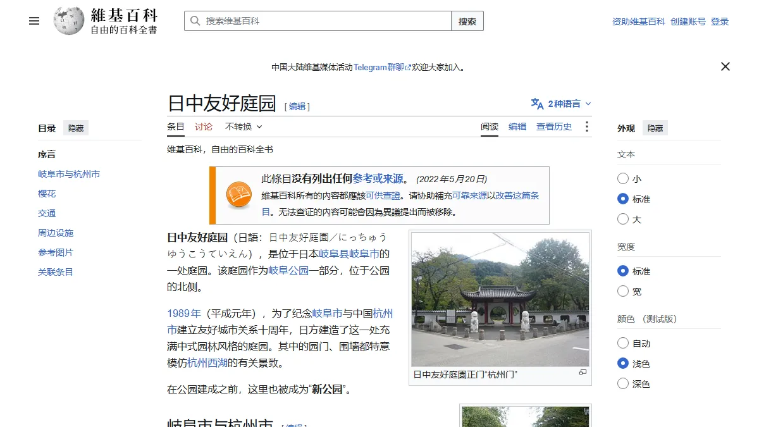This screenshot has height=427, width=759.
Task: Select 标准 text size radio
Action: [x=623, y=199]
